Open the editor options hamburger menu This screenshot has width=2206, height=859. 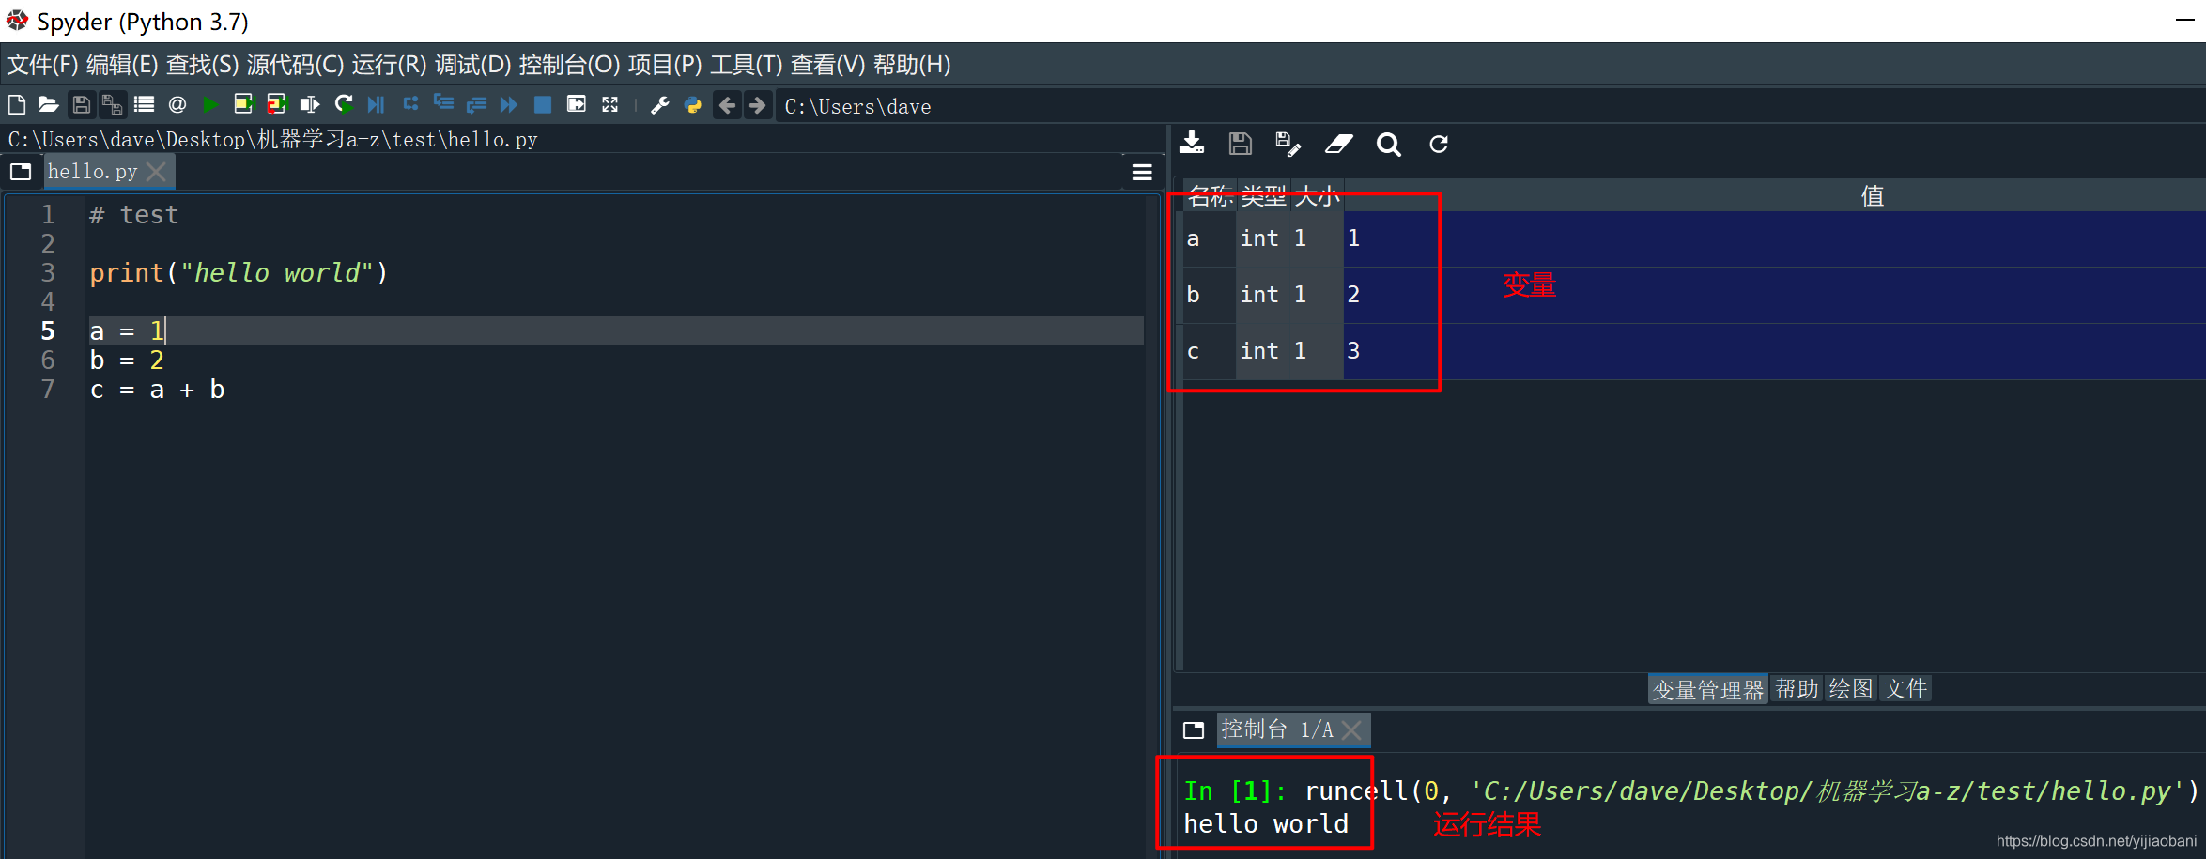1141,172
